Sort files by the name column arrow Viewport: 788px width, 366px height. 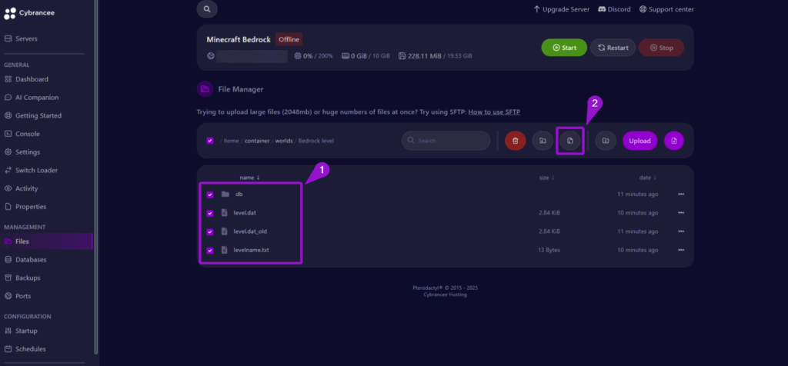259,177
